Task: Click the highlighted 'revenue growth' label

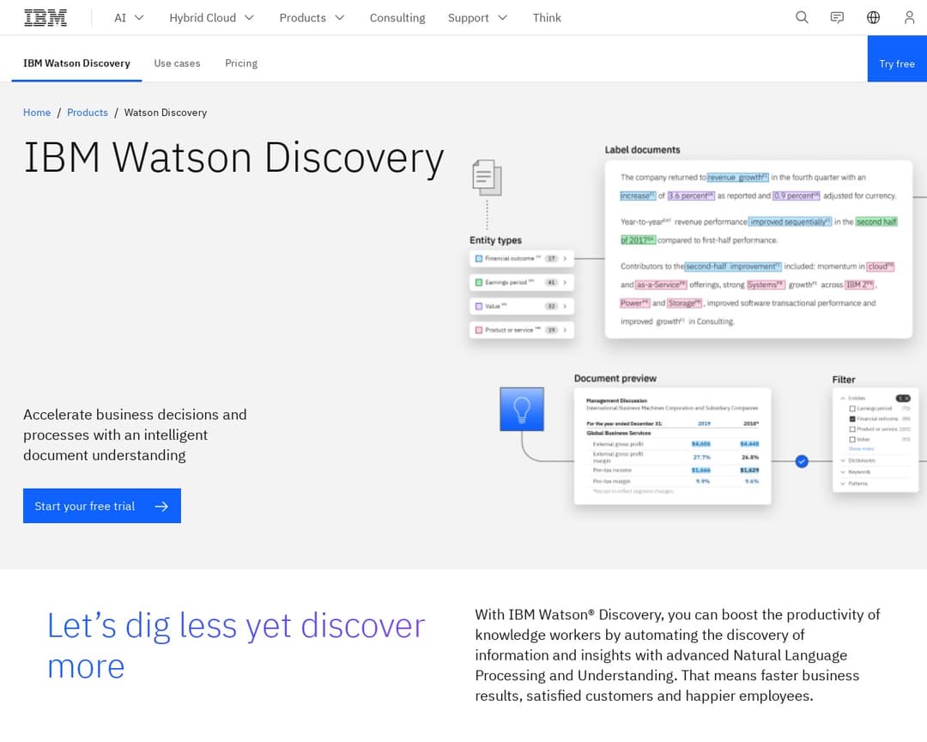Action: click(738, 178)
